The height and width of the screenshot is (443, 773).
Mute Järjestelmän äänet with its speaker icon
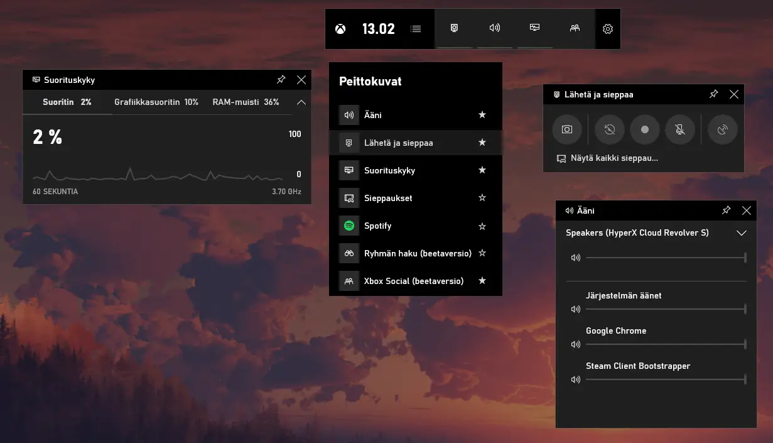[575, 309]
